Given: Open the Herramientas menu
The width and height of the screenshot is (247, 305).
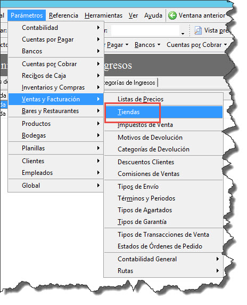Looking at the screenshot, I should coord(103,15).
